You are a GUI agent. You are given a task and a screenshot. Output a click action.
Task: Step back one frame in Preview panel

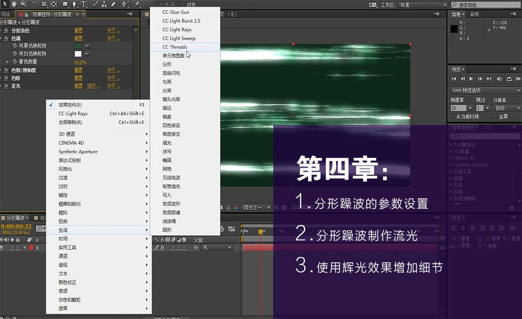pyautogui.click(x=462, y=78)
